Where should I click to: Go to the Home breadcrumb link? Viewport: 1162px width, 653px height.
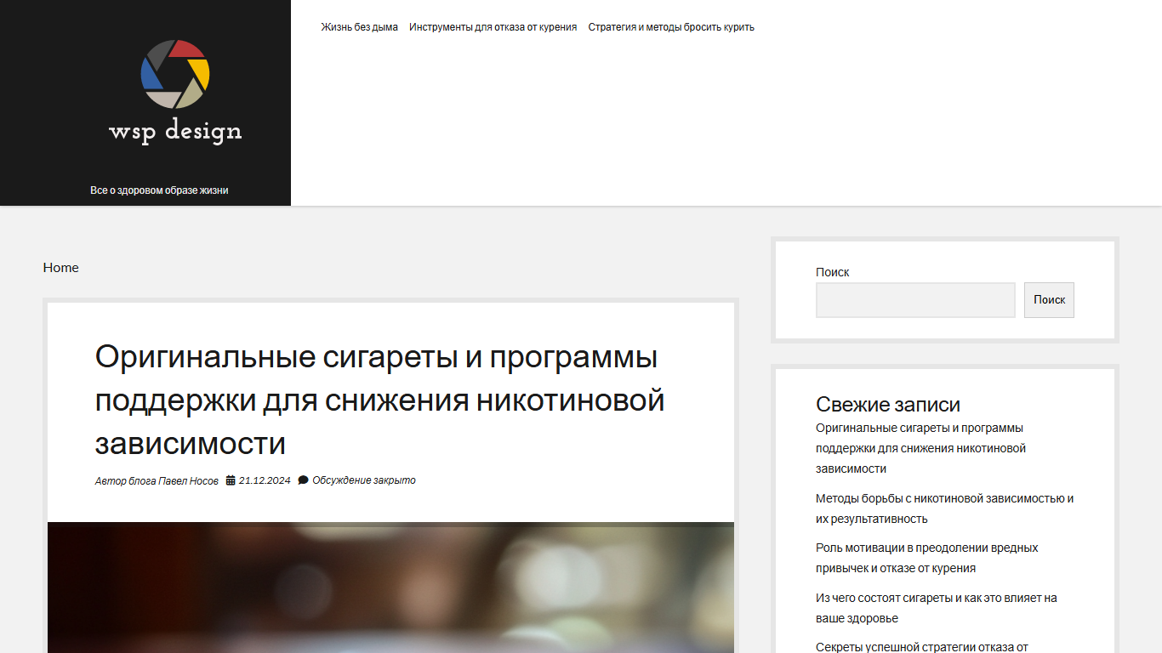click(x=61, y=267)
